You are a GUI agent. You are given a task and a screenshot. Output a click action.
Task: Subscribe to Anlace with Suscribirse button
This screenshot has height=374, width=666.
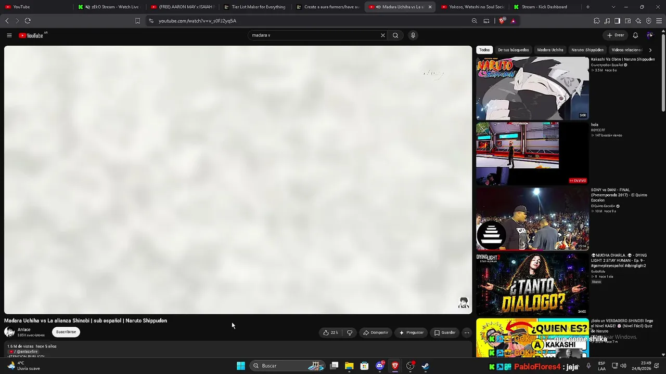point(66,332)
